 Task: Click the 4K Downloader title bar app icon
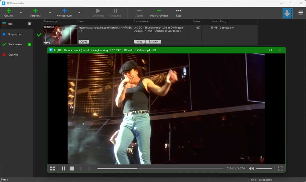pos(4,3)
